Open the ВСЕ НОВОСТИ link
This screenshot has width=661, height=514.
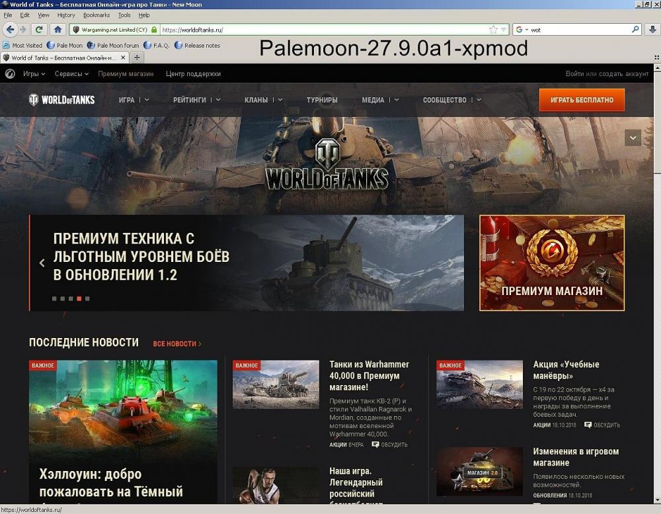pos(176,344)
